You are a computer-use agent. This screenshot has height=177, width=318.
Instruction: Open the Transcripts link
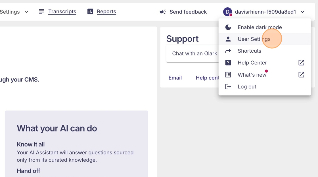62,12
